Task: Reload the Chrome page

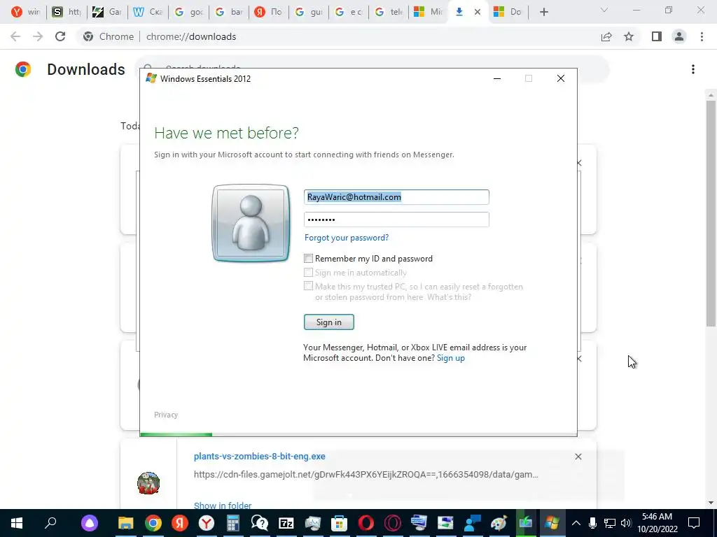Action: click(x=60, y=36)
